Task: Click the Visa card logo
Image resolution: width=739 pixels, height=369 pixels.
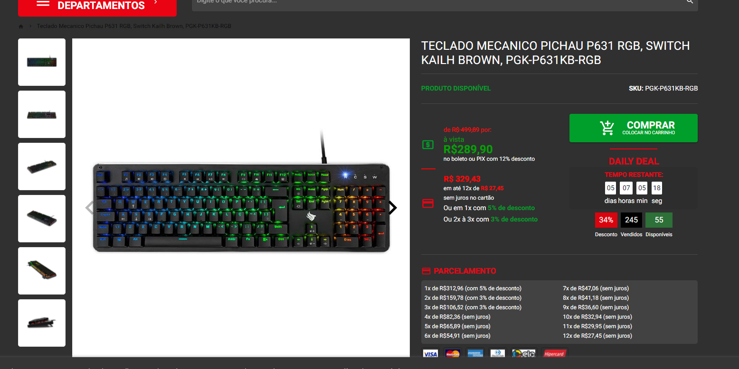Action: click(430, 354)
